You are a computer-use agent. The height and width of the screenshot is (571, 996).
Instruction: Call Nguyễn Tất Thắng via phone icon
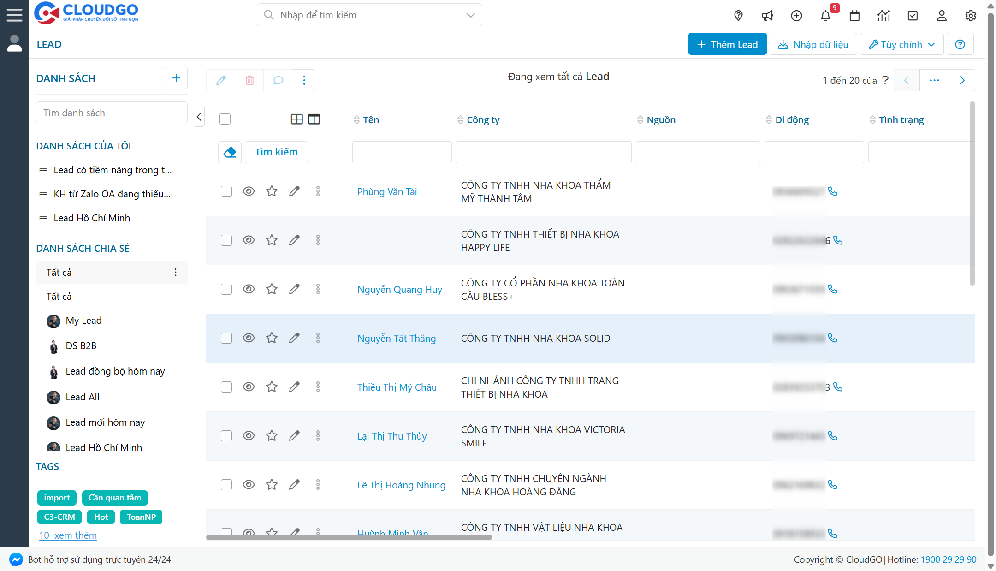833,338
